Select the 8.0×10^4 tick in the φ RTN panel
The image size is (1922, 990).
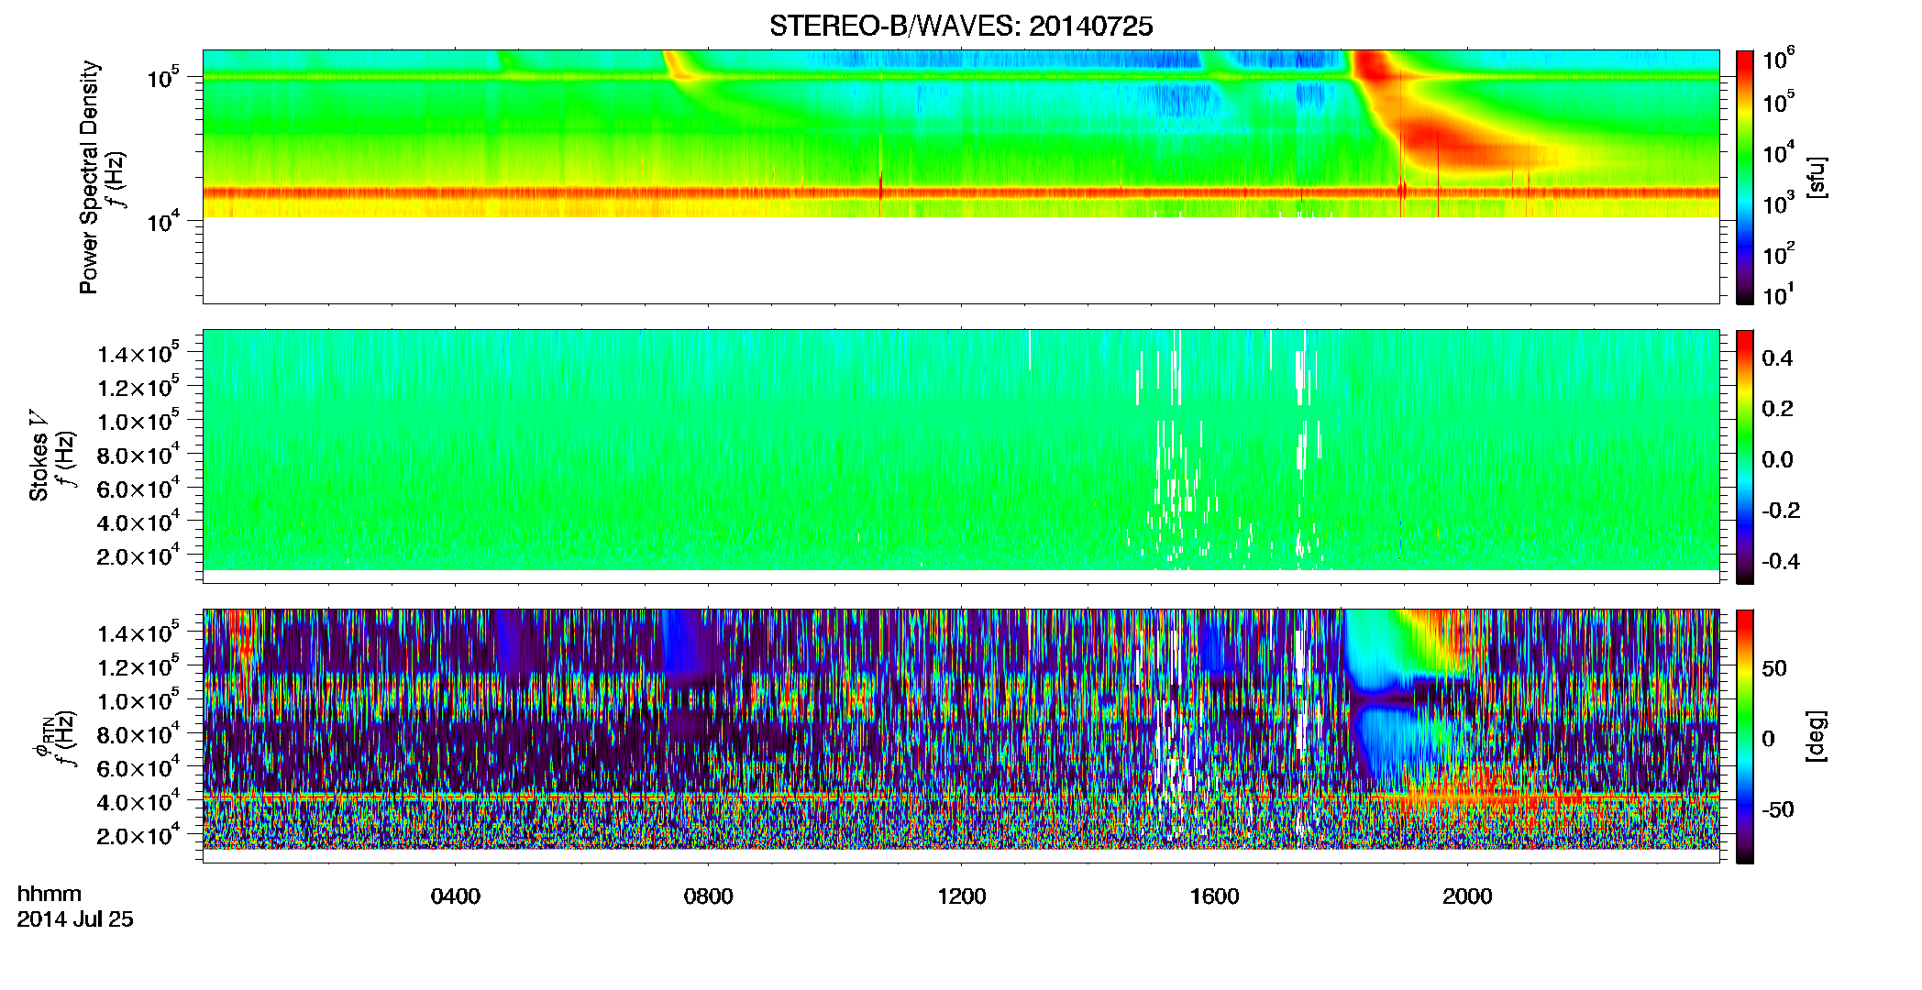click(139, 734)
